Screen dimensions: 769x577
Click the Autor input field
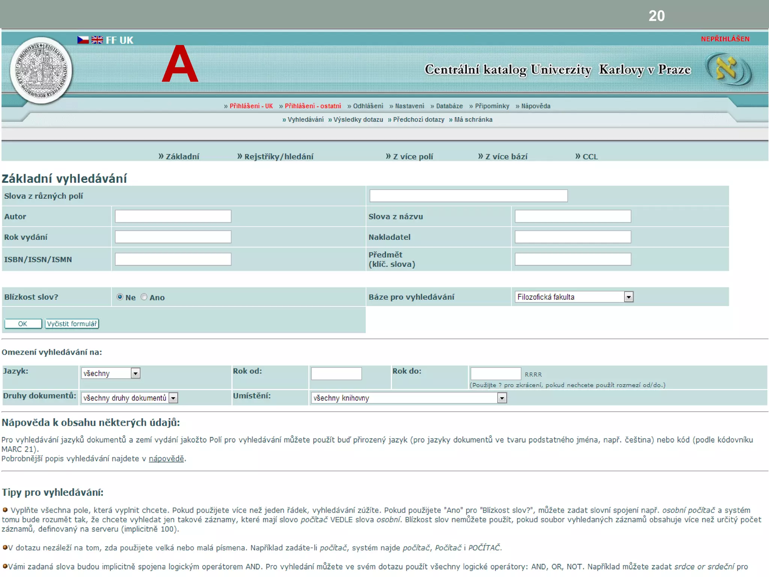point(173,216)
